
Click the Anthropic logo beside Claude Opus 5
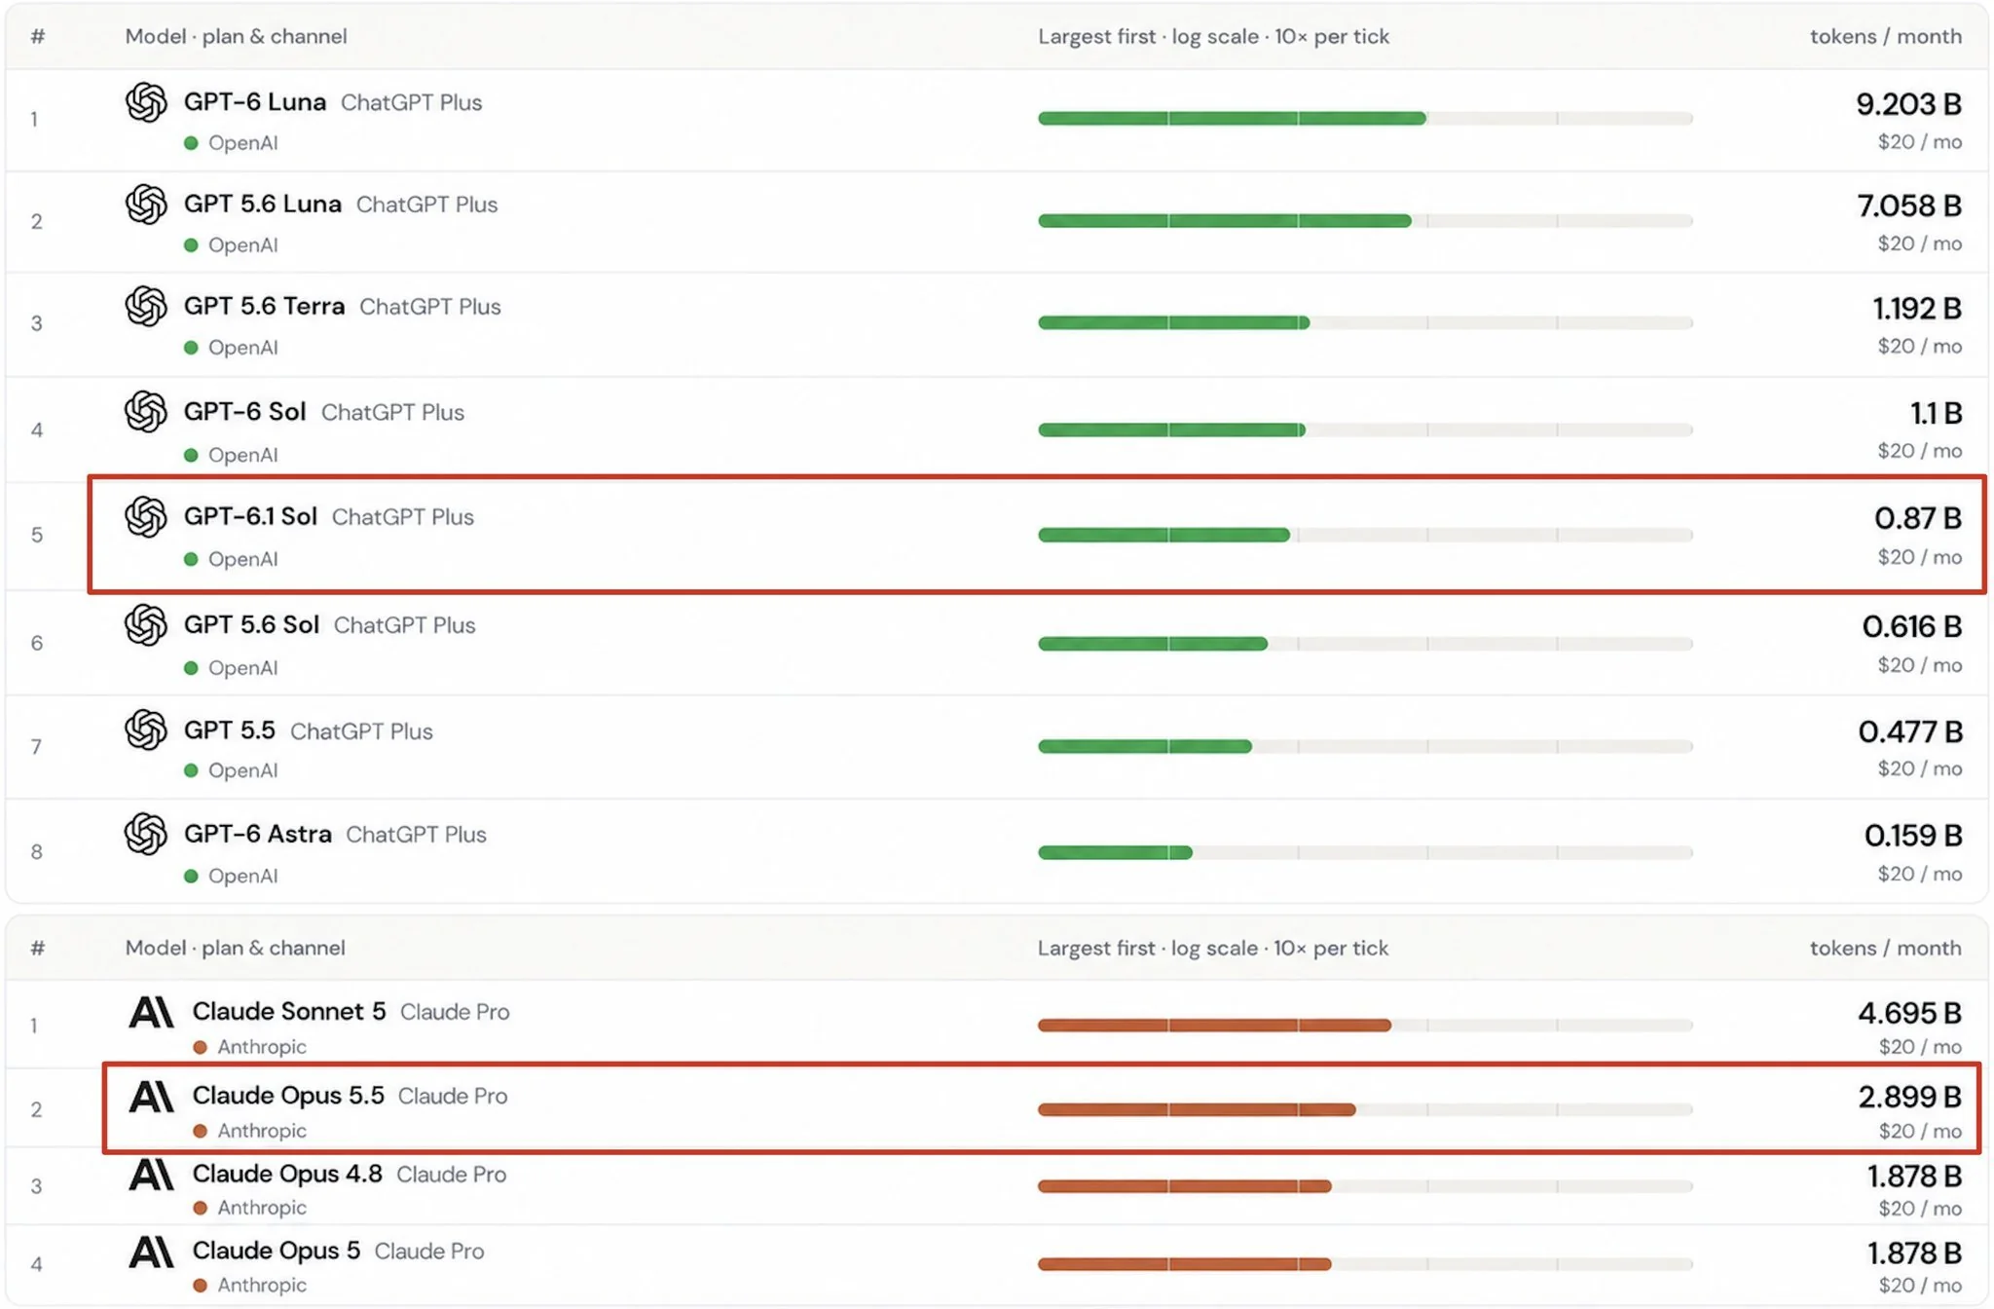tap(151, 1251)
